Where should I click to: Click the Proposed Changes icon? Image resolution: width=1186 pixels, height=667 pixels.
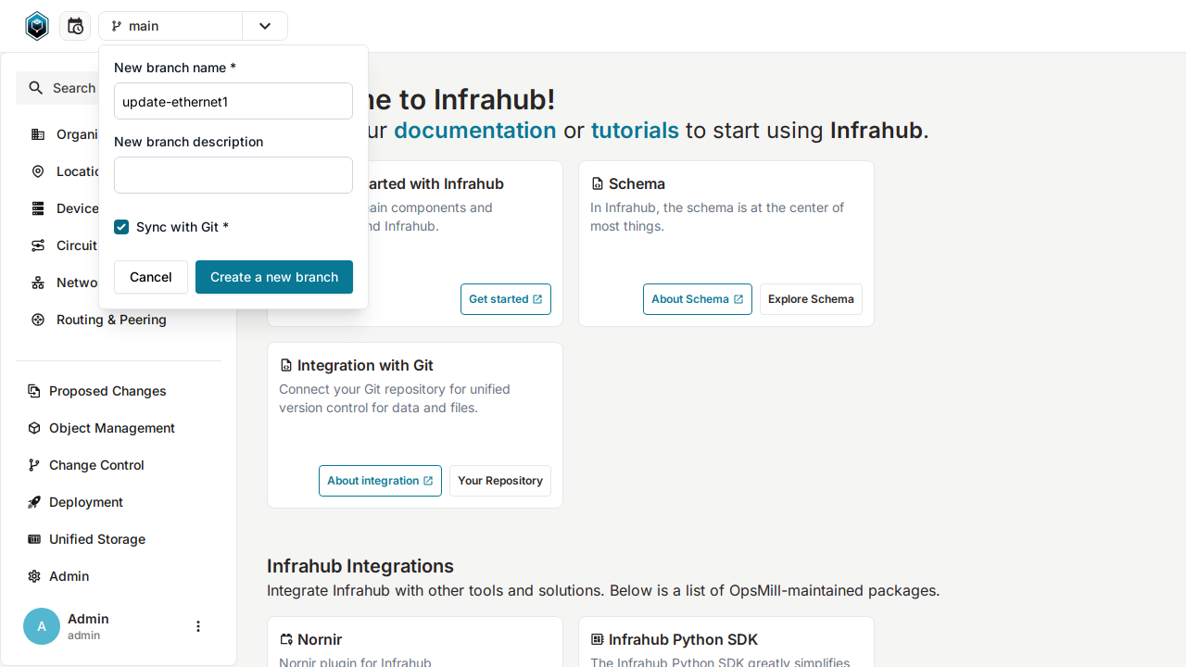coord(34,390)
